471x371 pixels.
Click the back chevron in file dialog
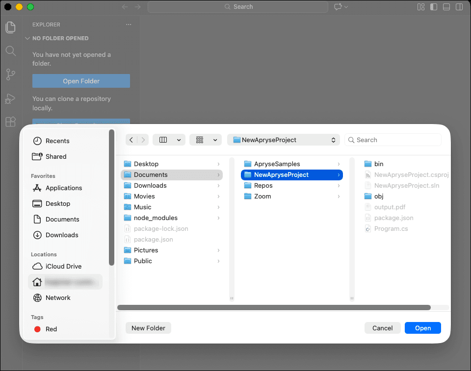pyautogui.click(x=131, y=140)
